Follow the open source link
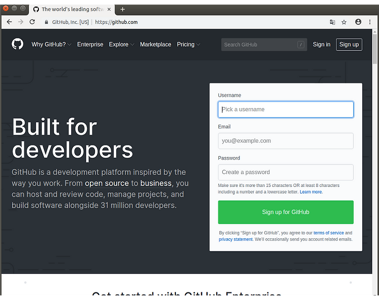The image size is (379, 300). tap(107, 183)
